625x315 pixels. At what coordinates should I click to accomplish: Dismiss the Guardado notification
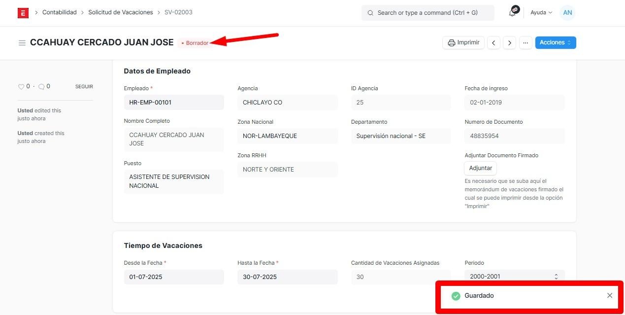[x=610, y=295]
